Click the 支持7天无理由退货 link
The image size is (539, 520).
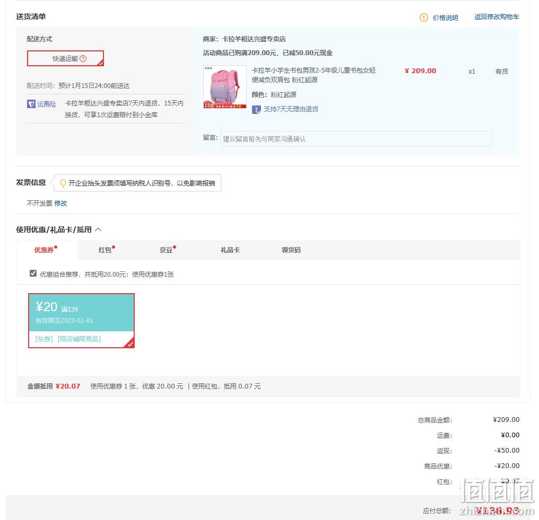click(x=291, y=109)
